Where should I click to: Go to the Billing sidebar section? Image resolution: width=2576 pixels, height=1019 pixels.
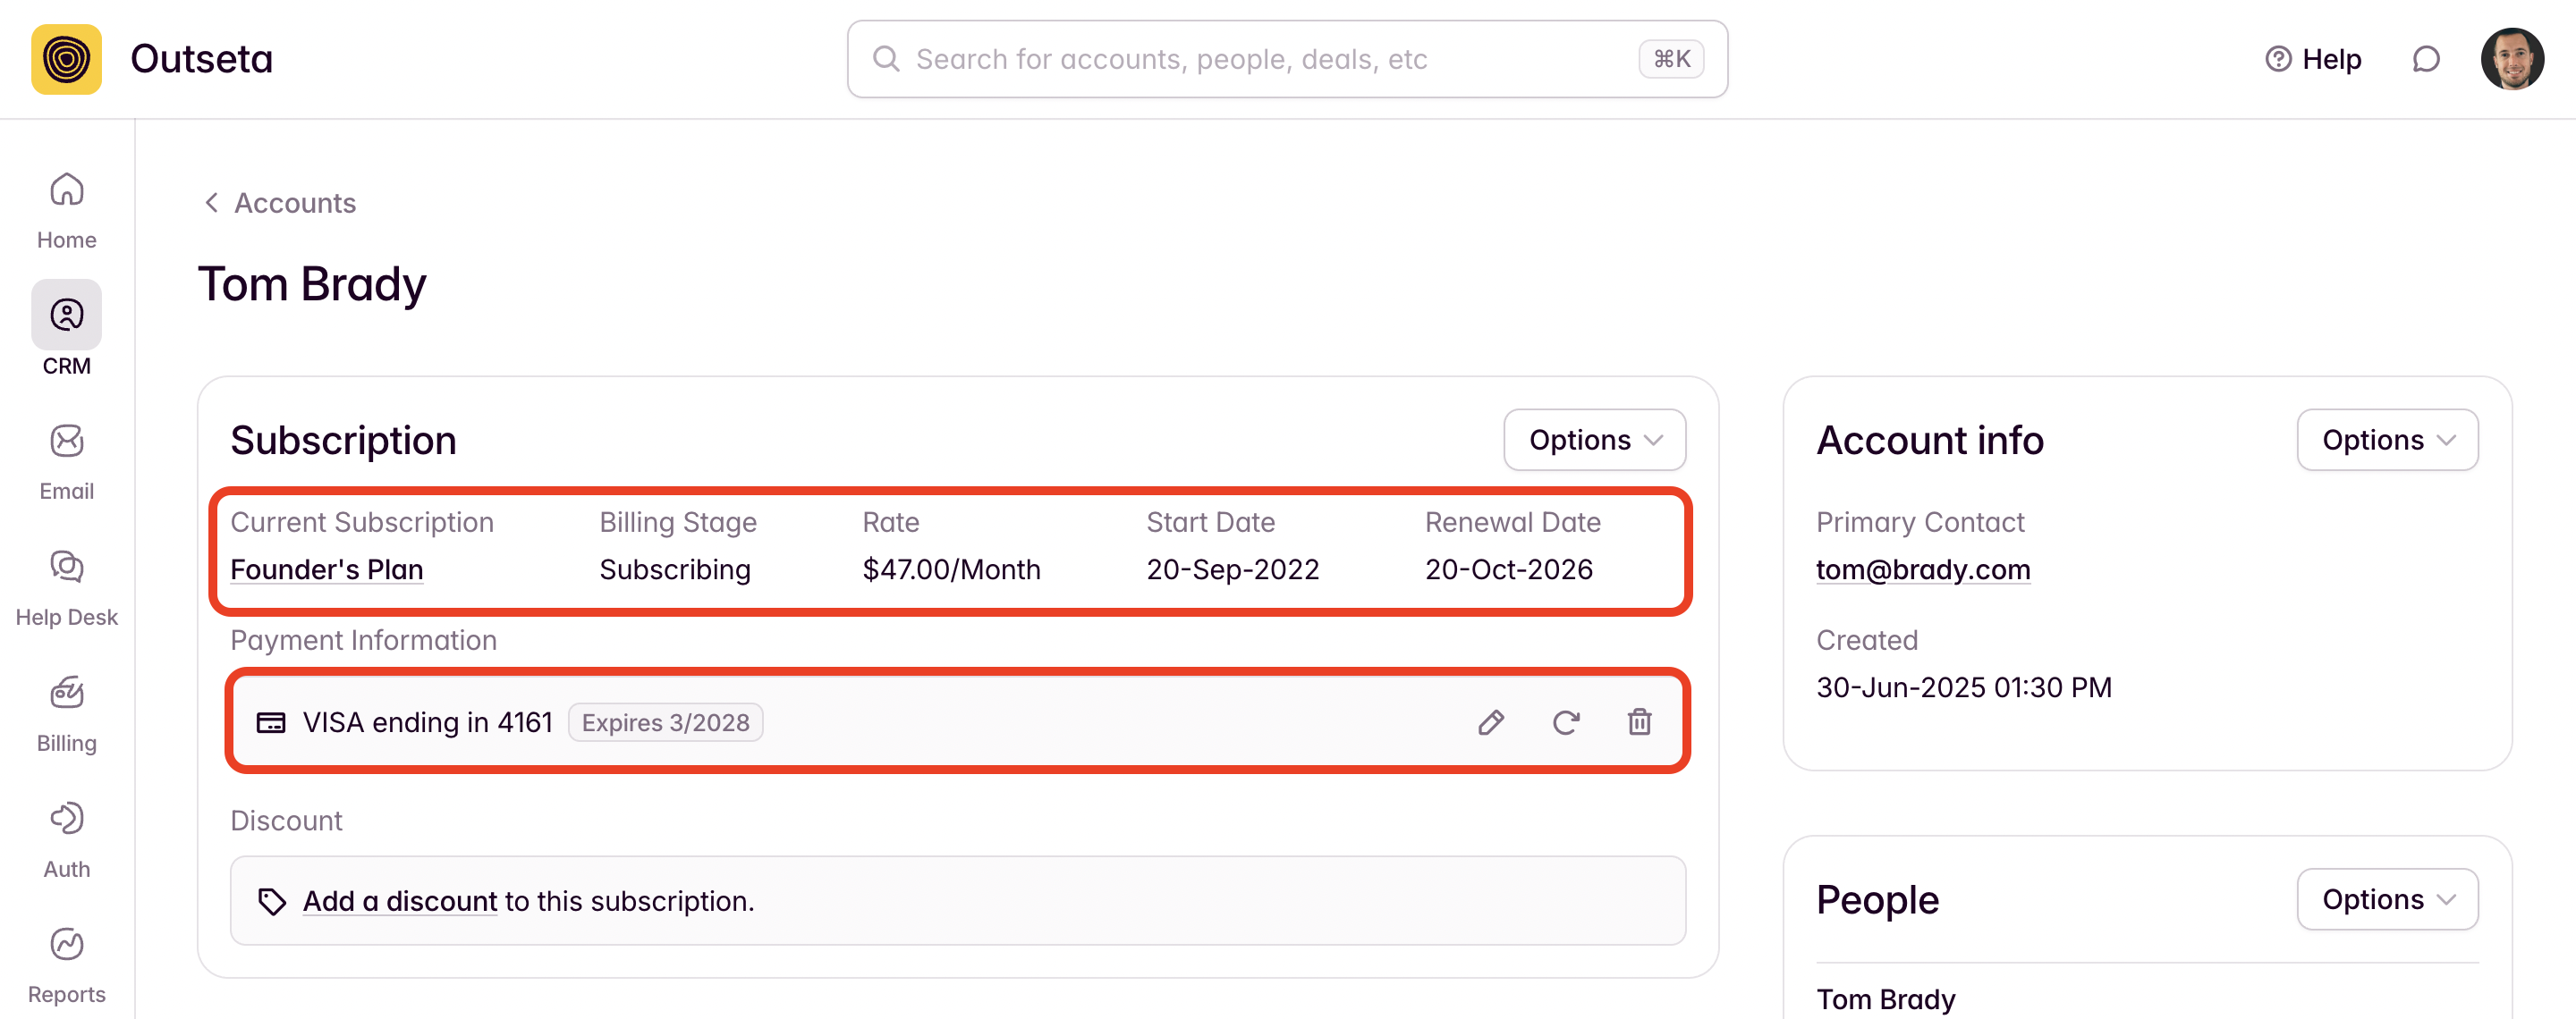click(66, 712)
